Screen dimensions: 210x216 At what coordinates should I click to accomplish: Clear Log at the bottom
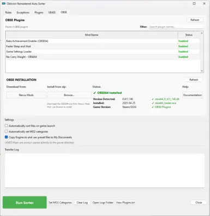click(82, 202)
